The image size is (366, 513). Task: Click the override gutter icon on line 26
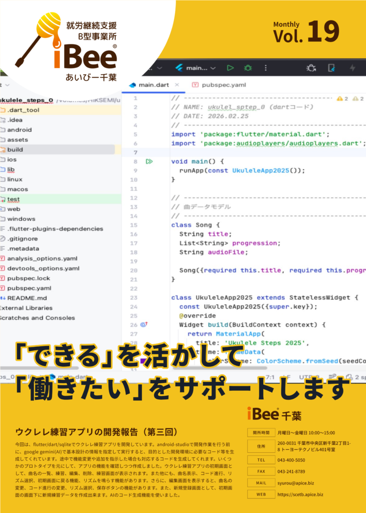coord(143,325)
